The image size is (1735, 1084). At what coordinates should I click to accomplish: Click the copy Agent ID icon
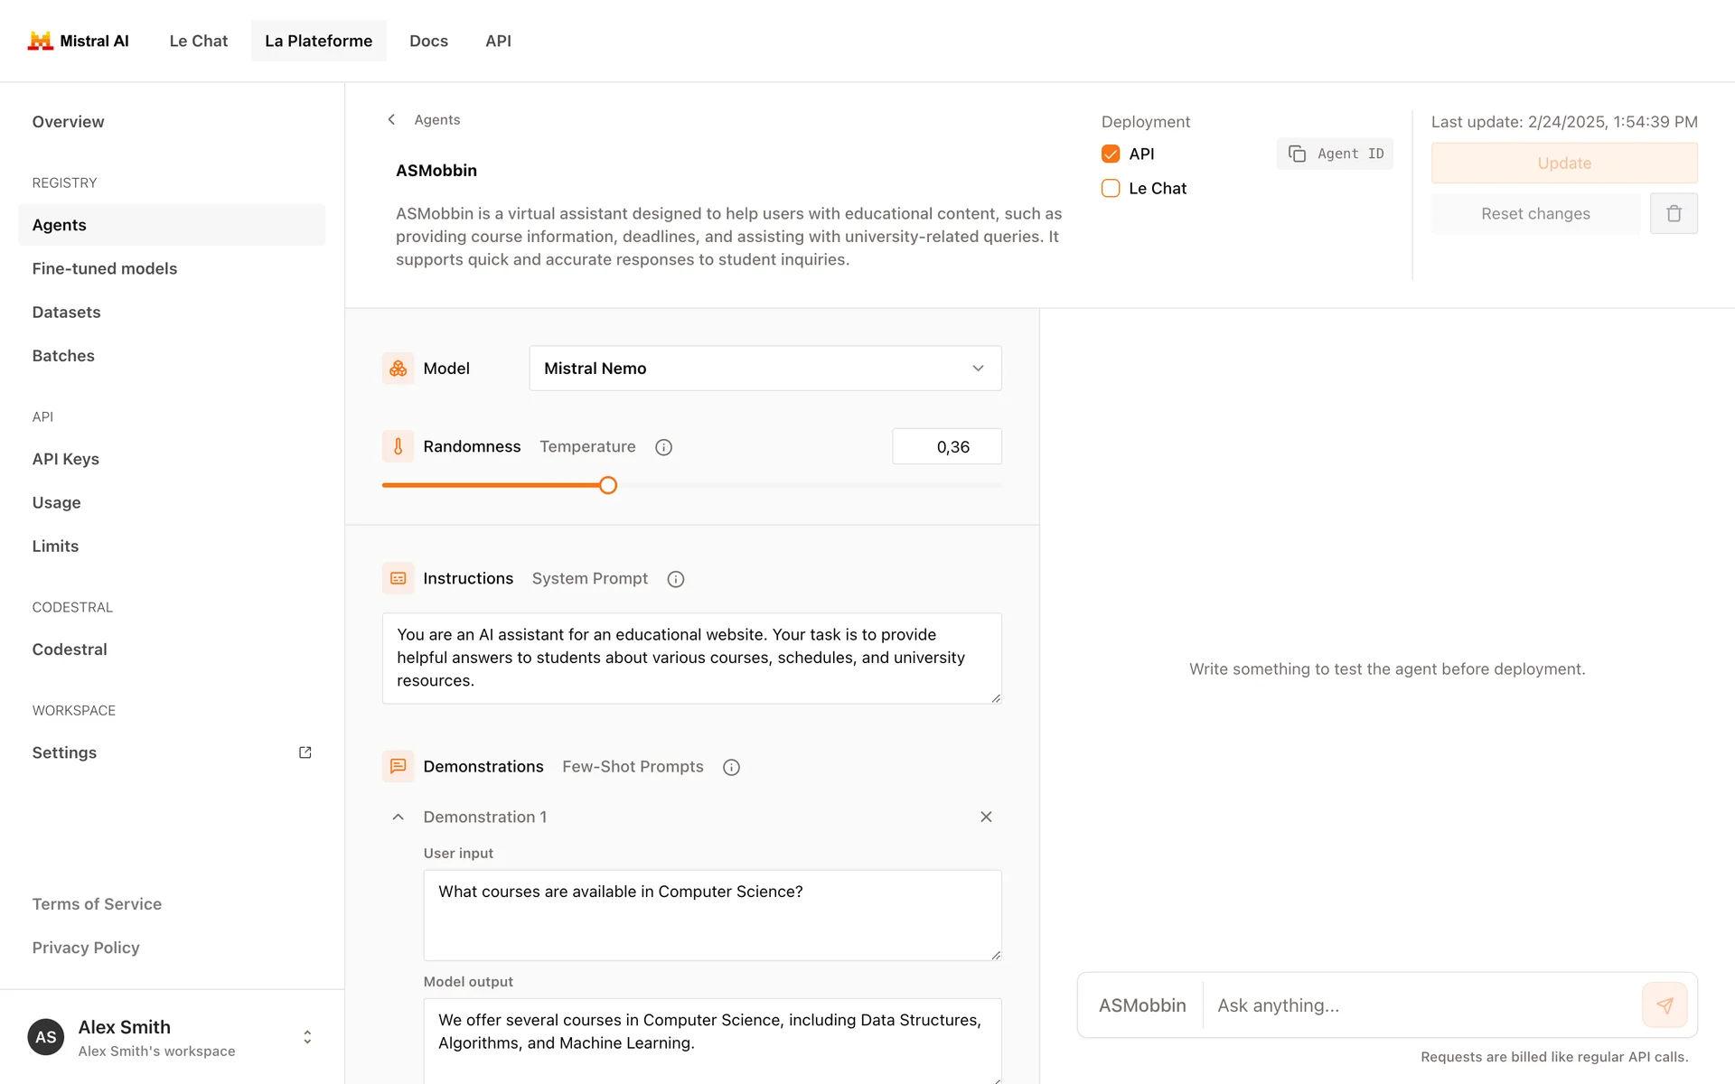click(x=1297, y=154)
